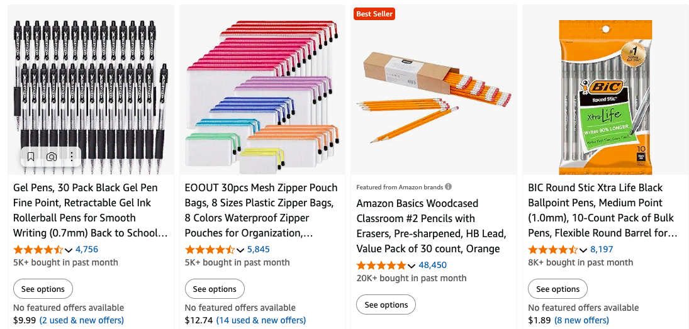Expand rating breakdown arrow for BIC Round Stic pens
Image resolution: width=689 pixels, height=329 pixels.
(583, 250)
